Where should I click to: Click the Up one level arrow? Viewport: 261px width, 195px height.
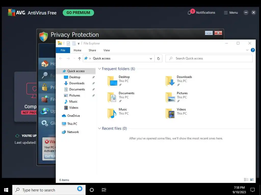[x=80, y=58]
